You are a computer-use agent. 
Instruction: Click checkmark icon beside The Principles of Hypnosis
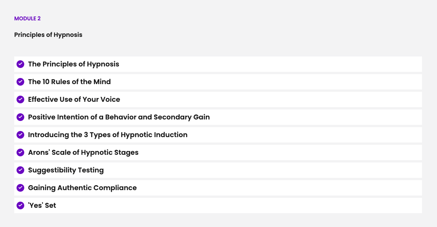(20, 64)
